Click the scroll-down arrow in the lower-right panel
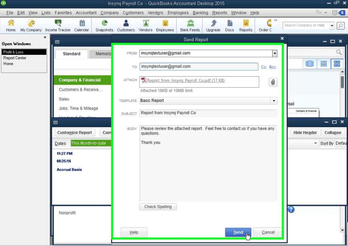Viewport: 348px width, 246px height. pos(342,230)
